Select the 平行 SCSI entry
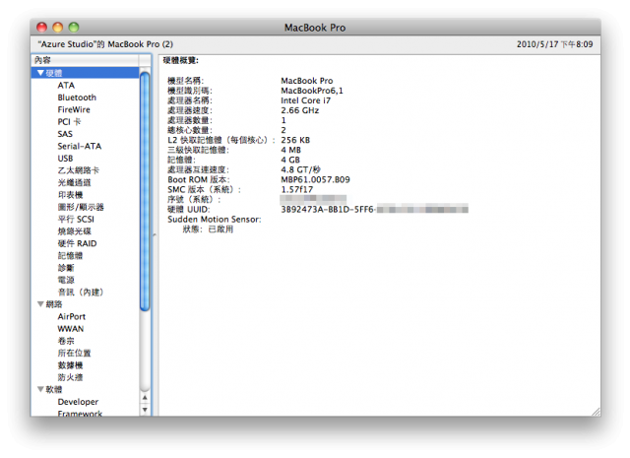 pyautogui.click(x=76, y=219)
